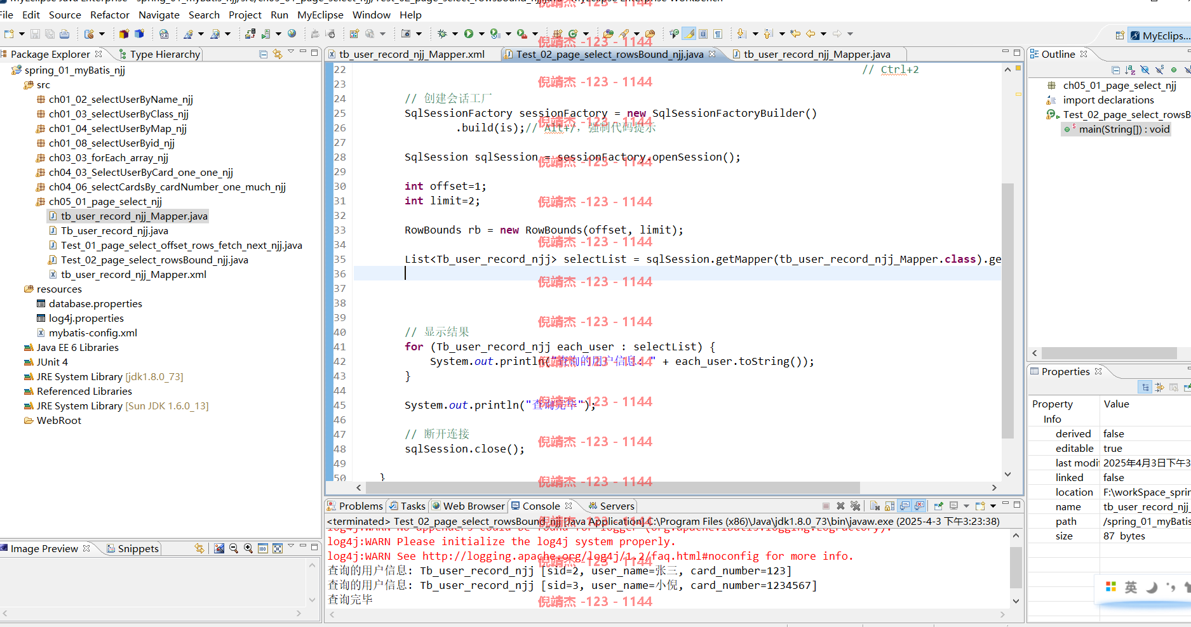1191x627 pixels.
Task: Select log4j.properties file
Action: (86, 319)
